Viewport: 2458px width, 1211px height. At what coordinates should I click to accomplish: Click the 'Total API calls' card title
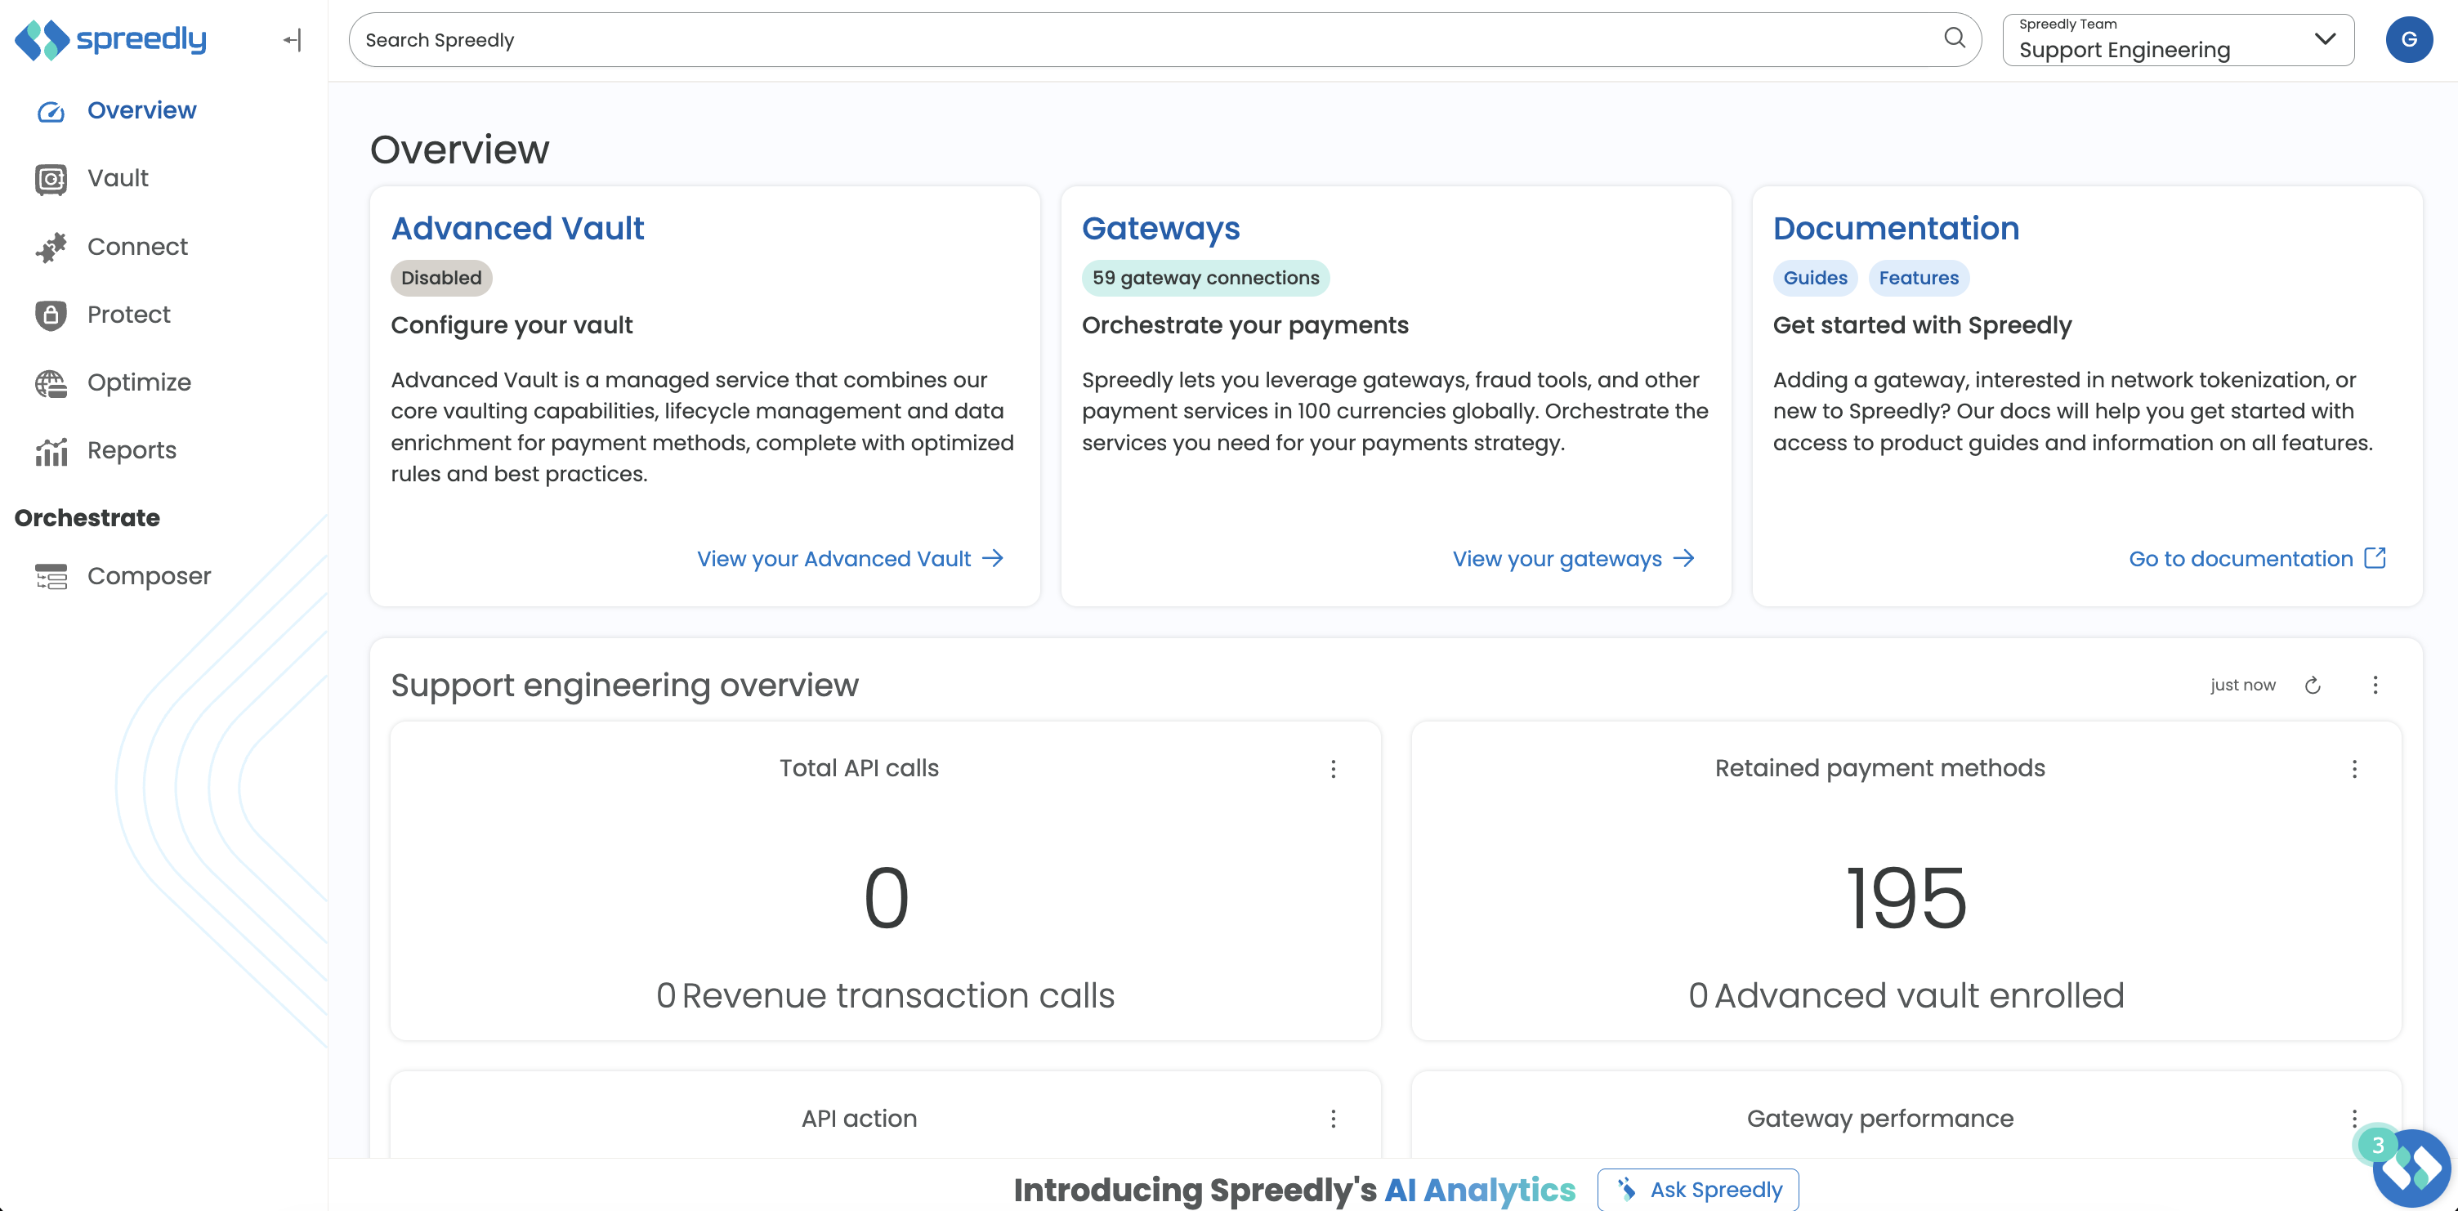859,768
